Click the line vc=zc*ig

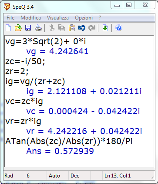point(24,102)
